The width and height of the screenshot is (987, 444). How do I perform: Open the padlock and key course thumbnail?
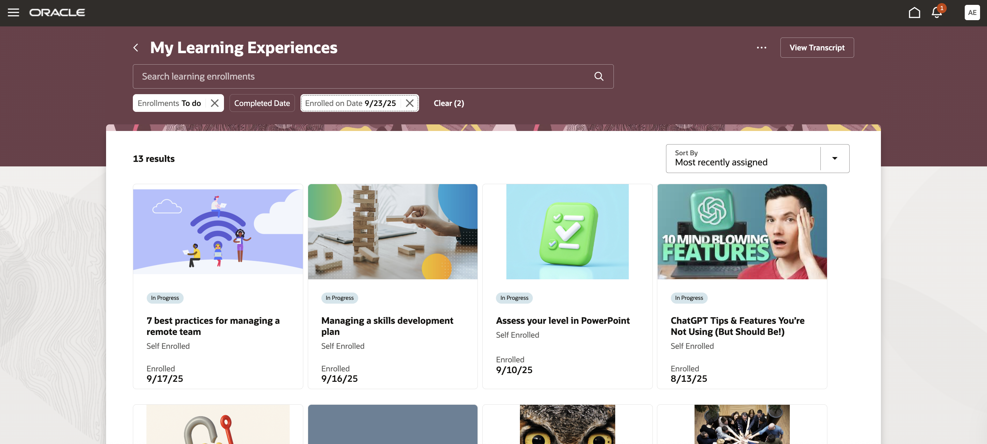click(x=218, y=425)
